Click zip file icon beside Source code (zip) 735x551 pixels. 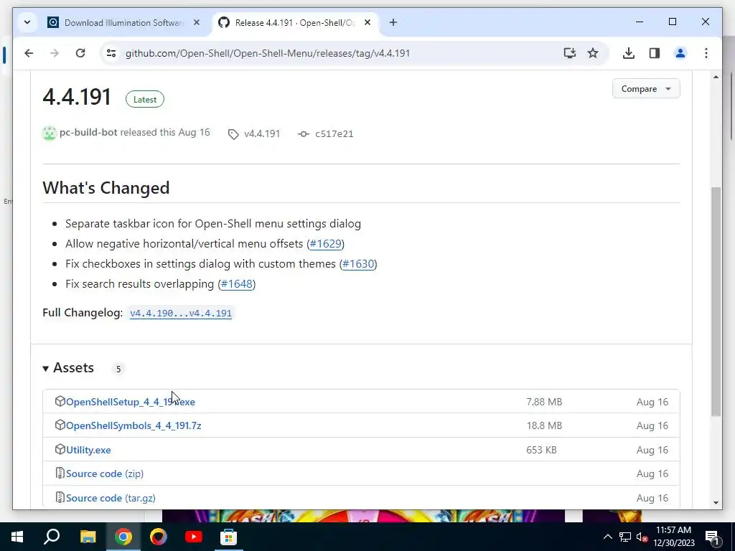[60, 474]
